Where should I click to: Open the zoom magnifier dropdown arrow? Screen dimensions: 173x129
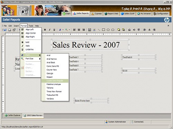coord(69,30)
